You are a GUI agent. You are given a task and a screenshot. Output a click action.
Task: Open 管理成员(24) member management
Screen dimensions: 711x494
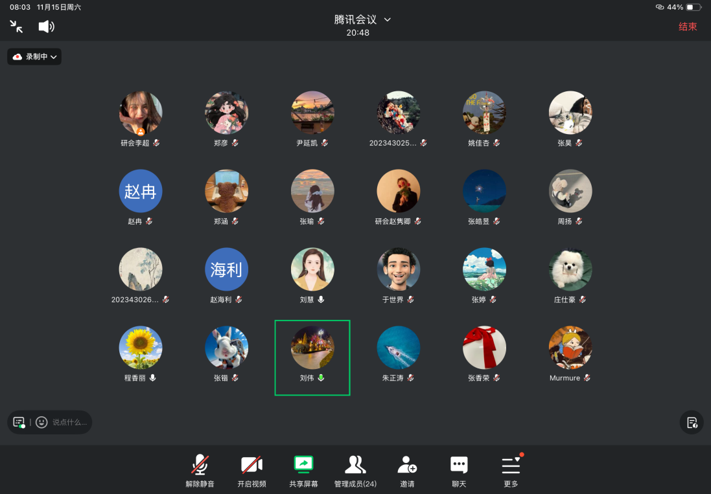coord(355,471)
